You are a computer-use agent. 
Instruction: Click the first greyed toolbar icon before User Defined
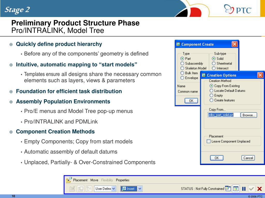click(x=72, y=189)
